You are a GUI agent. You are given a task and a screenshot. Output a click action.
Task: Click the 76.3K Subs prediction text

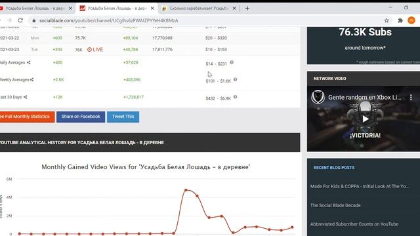(365, 32)
